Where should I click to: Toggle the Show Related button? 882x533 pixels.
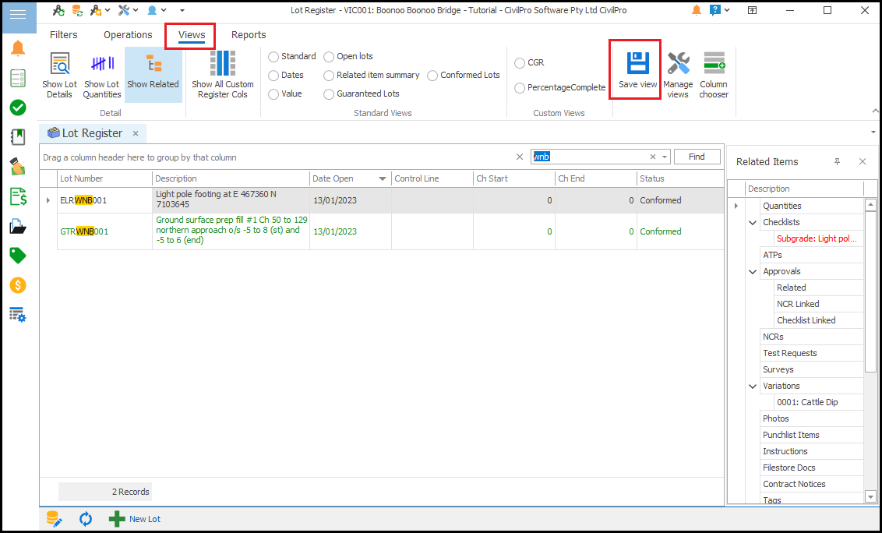pos(153,75)
